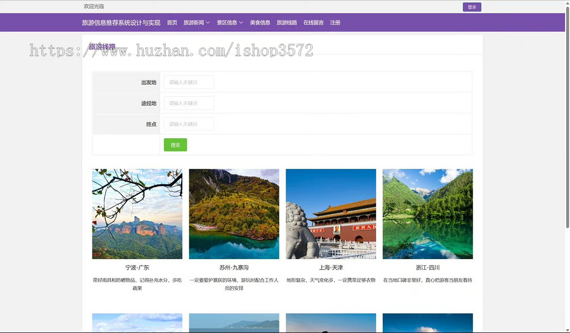Click the 苏州-九寨沟 route title
The width and height of the screenshot is (570, 333).
(x=234, y=268)
